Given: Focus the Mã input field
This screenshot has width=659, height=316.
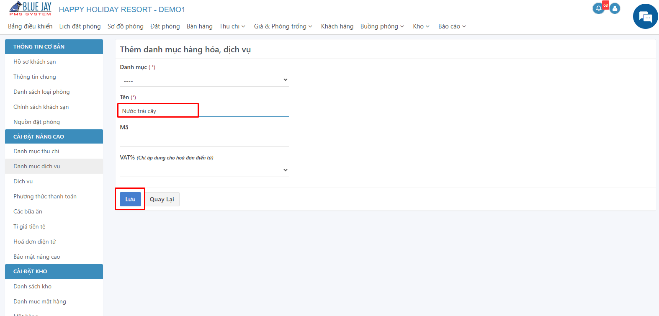Looking at the screenshot, I should click(x=204, y=140).
